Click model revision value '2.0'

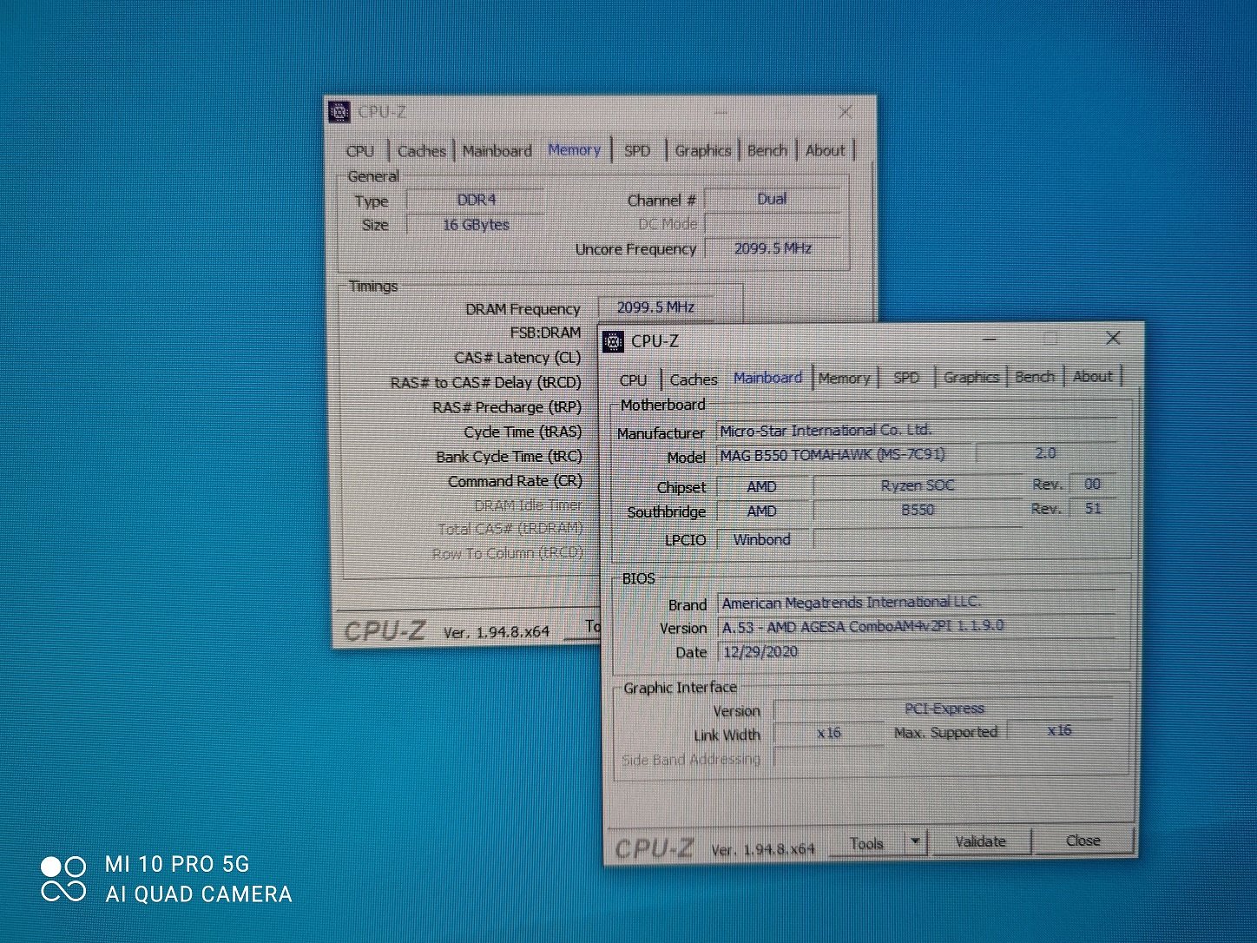pos(1046,453)
